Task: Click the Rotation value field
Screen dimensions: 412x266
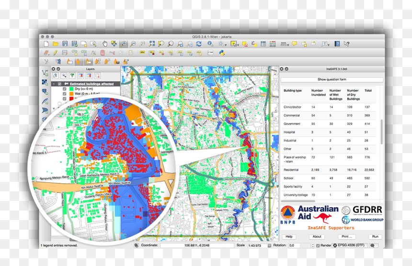Action: (299, 245)
